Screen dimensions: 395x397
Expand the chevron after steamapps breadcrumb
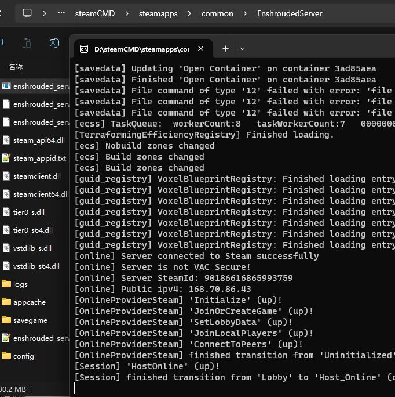pyautogui.click(x=189, y=13)
